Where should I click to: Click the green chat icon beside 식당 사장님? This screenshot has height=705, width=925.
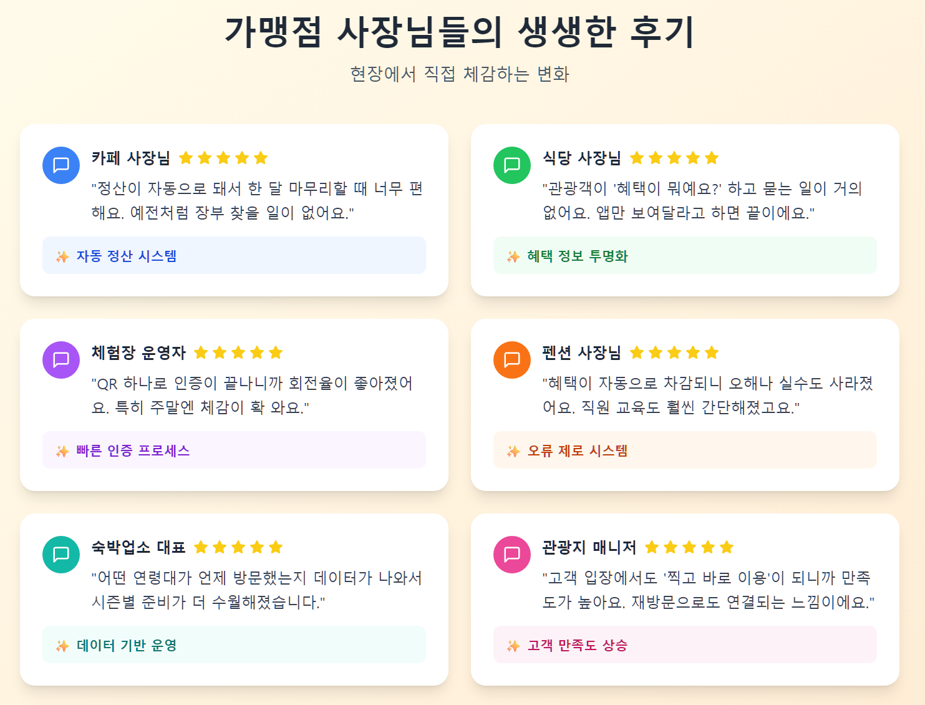point(512,165)
